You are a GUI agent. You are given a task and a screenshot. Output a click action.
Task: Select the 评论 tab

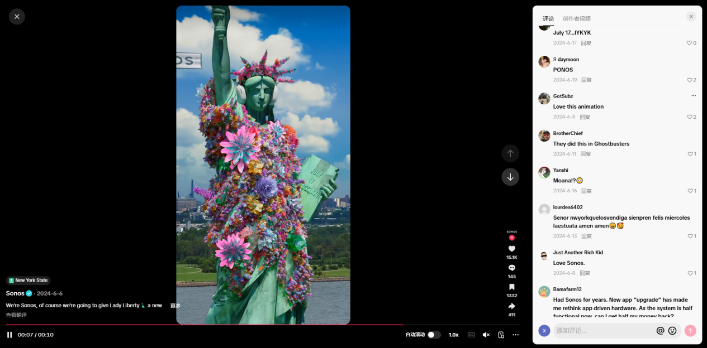point(548,18)
